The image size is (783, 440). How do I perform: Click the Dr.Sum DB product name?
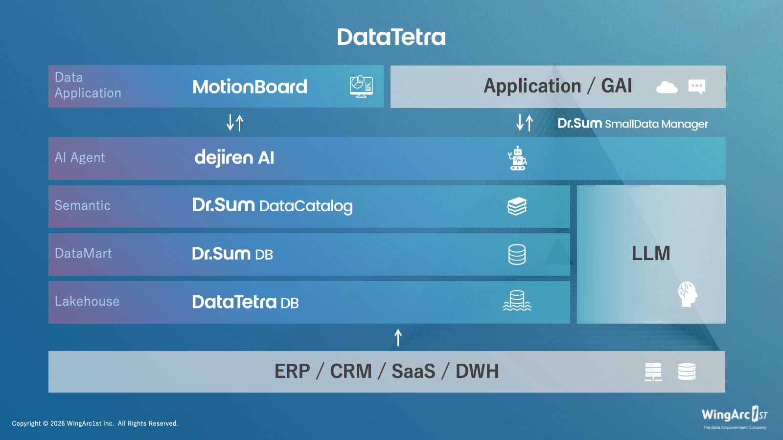point(232,254)
